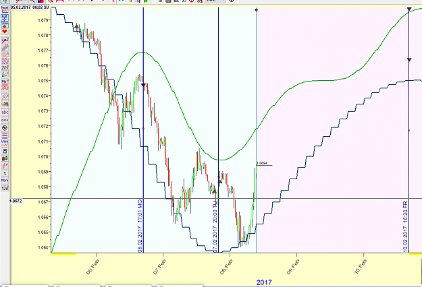Screen dimensions: 422x287
Task: Click the 1.0694 last price label
Action: (261, 163)
